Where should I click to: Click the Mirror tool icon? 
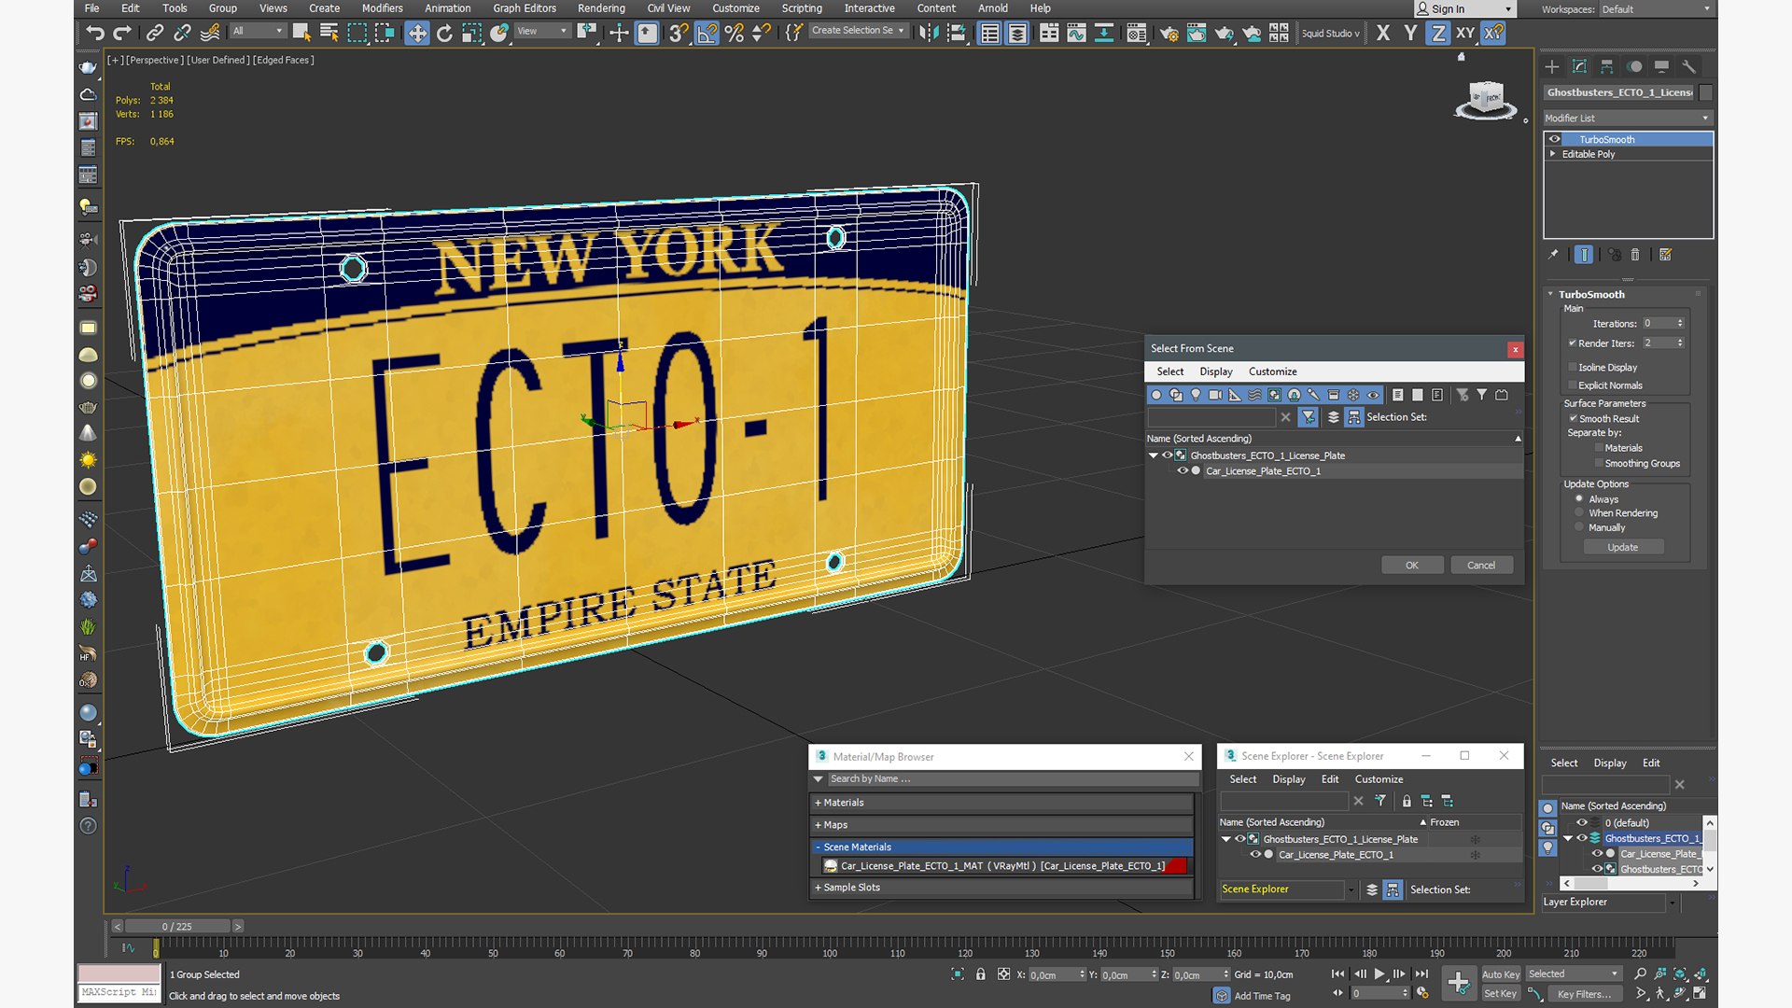[928, 33]
